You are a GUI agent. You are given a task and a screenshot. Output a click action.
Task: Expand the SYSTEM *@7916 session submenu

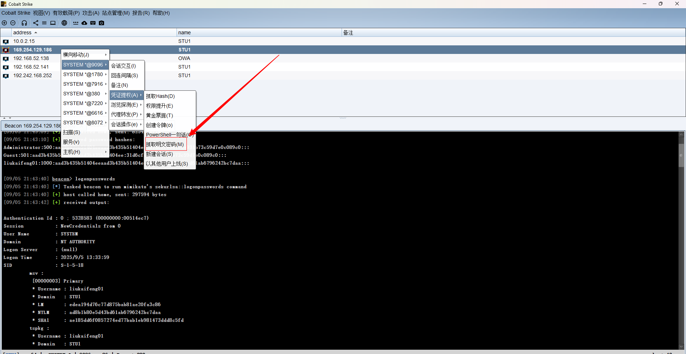point(85,84)
